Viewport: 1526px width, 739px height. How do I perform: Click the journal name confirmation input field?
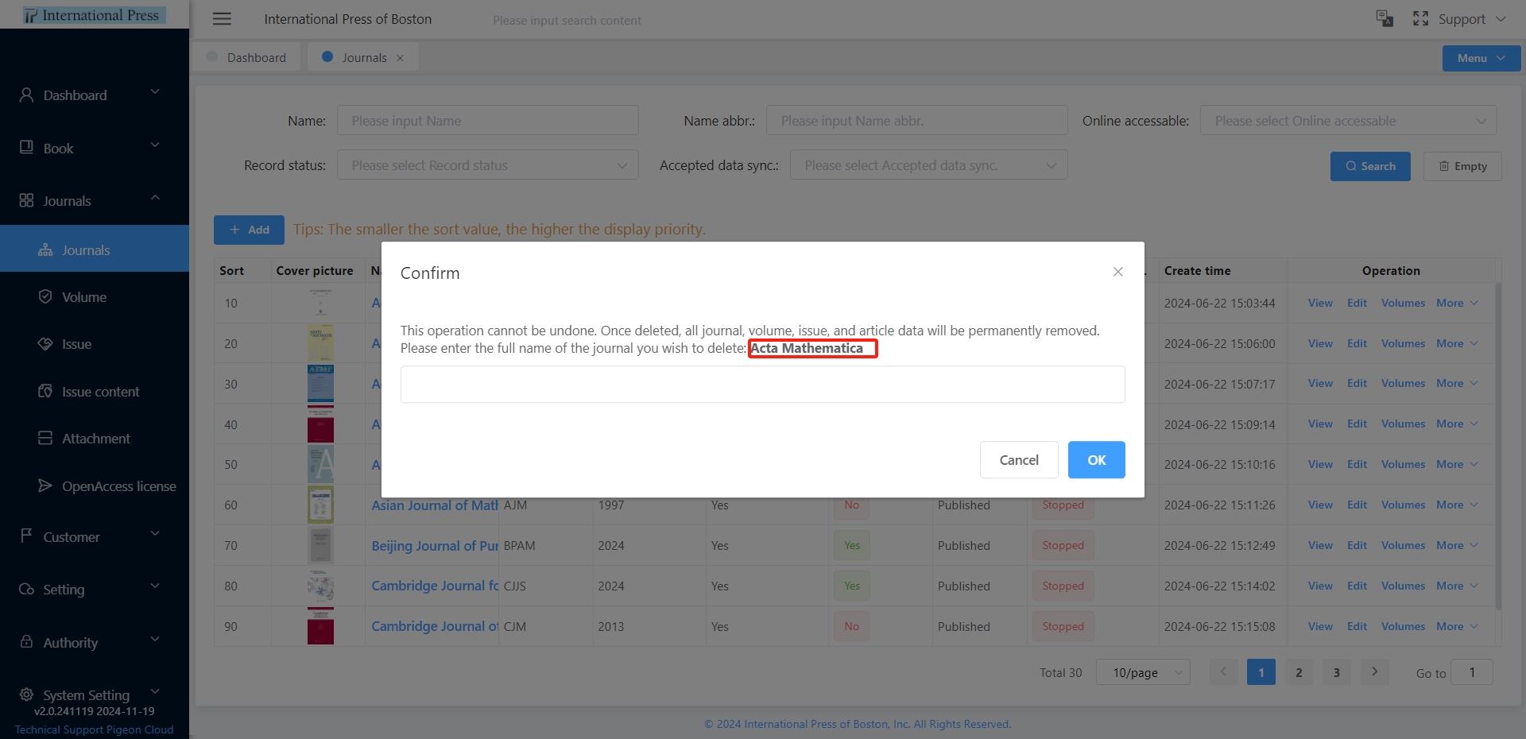(762, 384)
